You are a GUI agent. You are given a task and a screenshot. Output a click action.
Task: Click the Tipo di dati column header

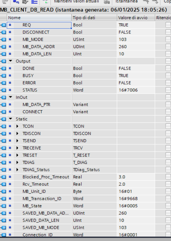[x=94, y=18]
